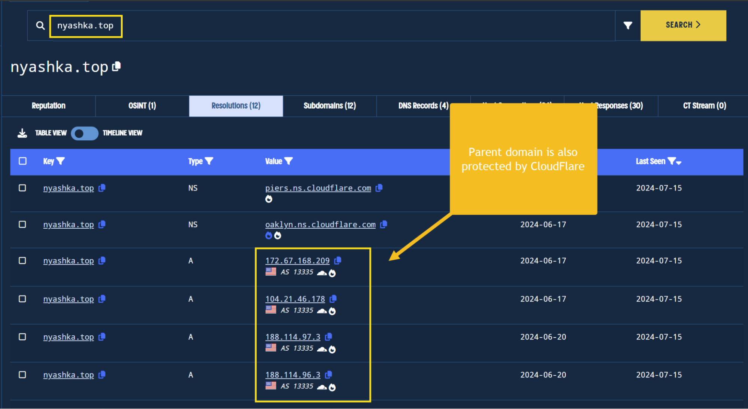This screenshot has width=748, height=409.
Task: Click US flag under 188.114.96.3
Action: point(271,385)
